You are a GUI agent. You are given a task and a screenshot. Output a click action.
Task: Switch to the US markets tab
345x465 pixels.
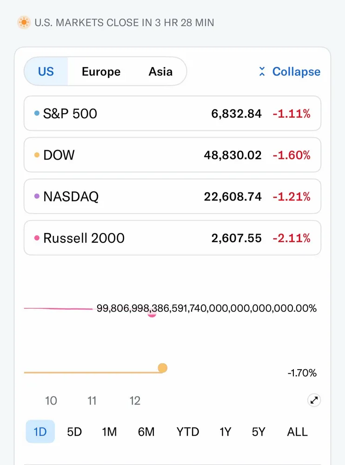pos(46,72)
